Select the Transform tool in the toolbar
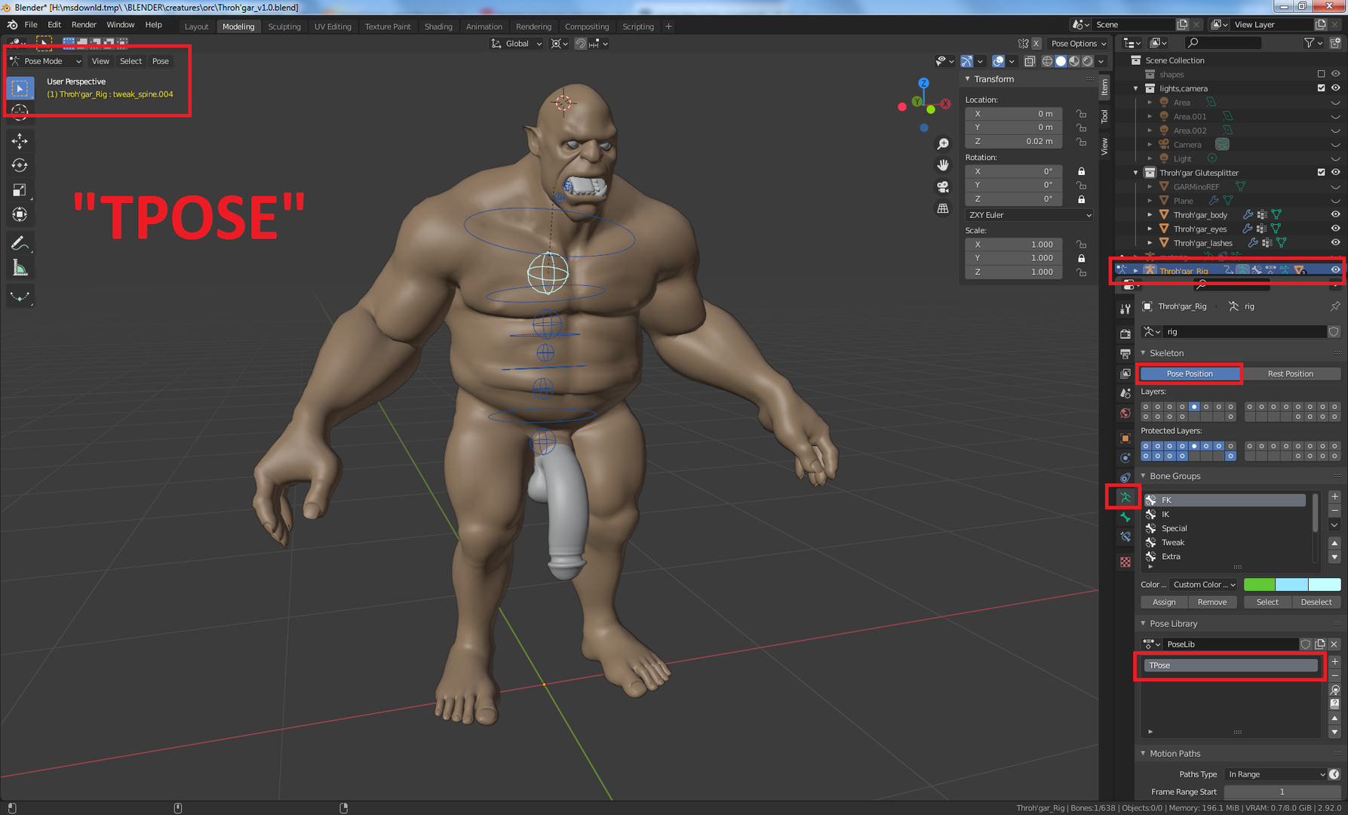Viewport: 1348px width, 815px height. 20,214
